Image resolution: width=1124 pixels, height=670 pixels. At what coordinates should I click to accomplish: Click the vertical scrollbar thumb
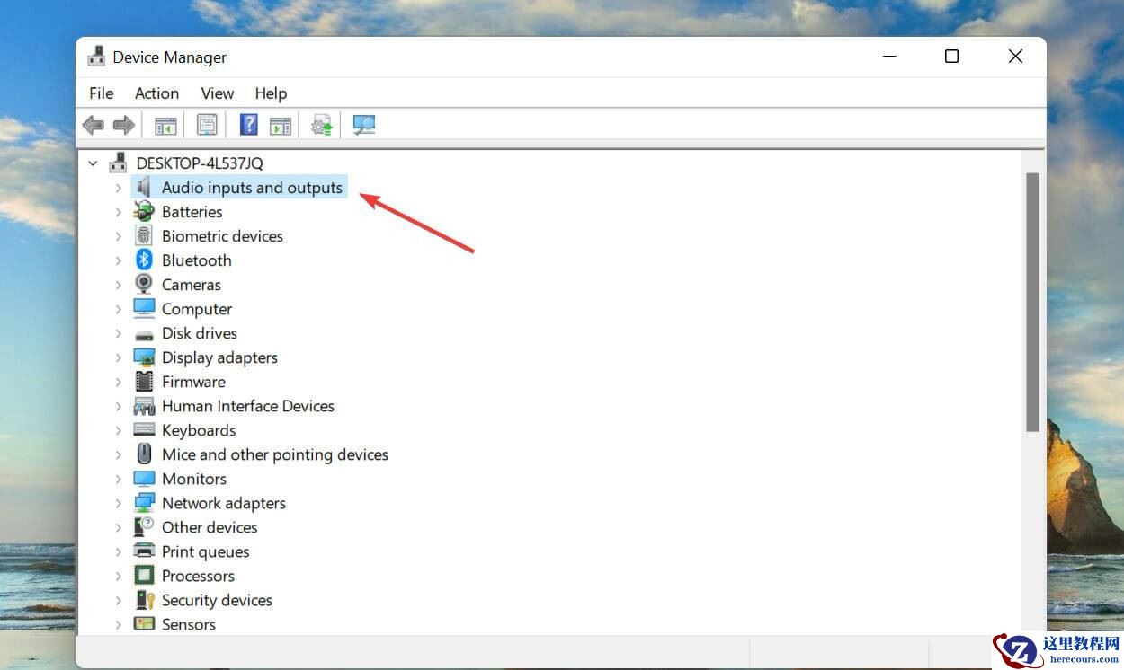(1032, 301)
